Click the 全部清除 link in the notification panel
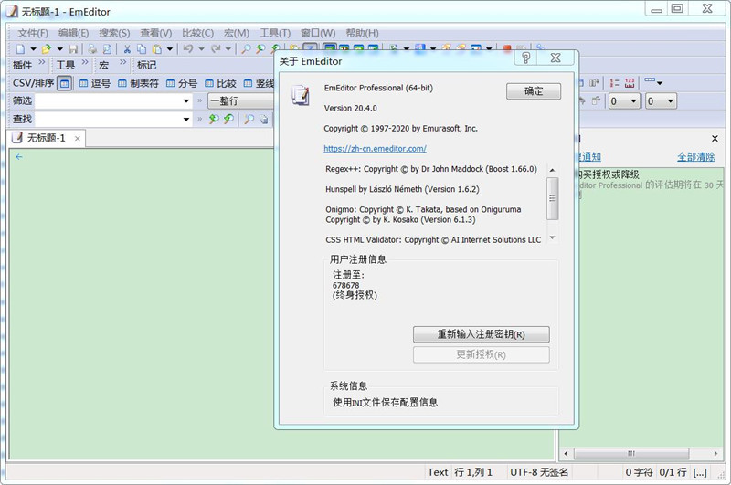Viewport: 731px width, 485px height. [696, 157]
